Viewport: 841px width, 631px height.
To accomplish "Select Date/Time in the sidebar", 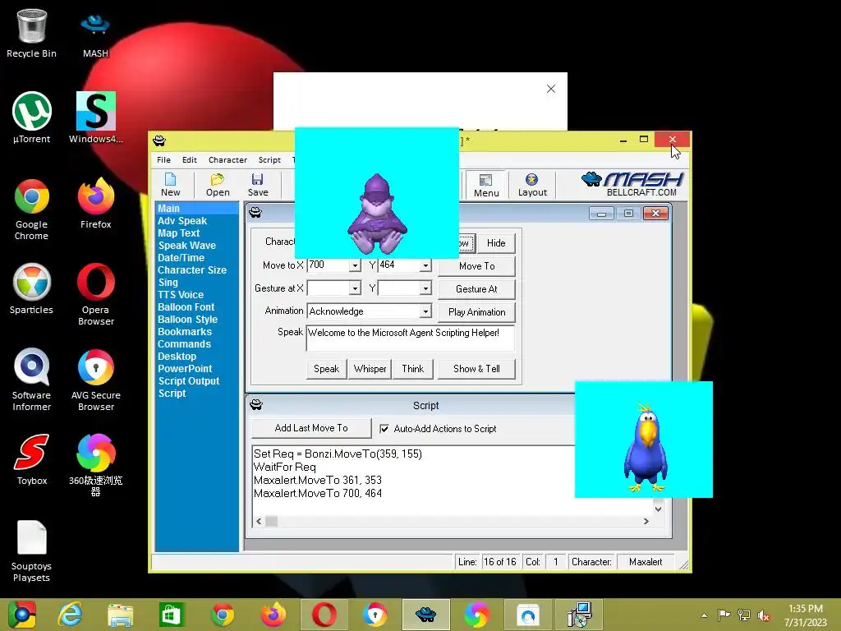I will click(x=197, y=257).
